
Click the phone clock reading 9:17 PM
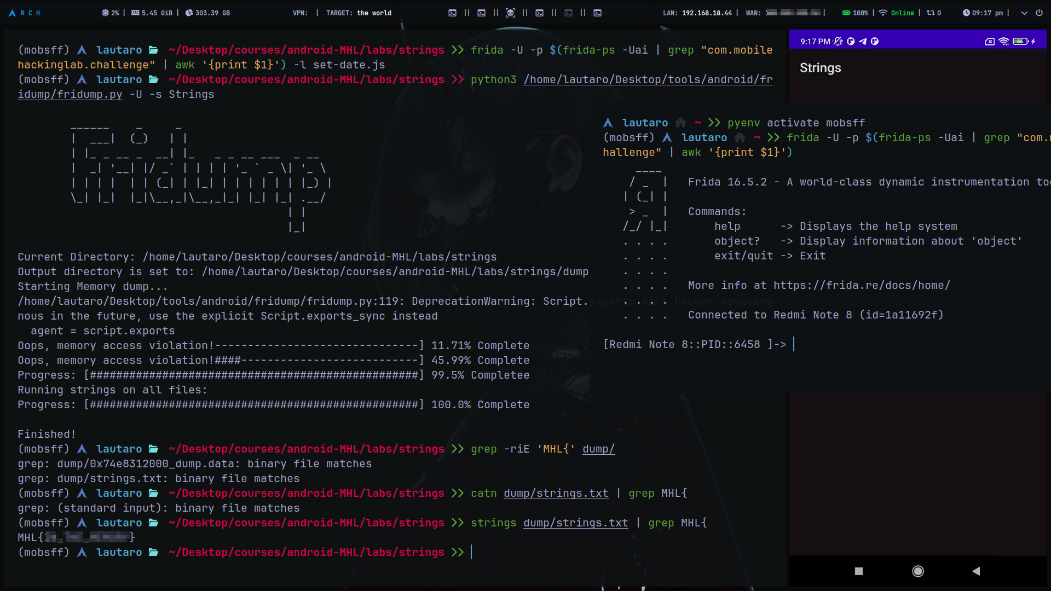tap(815, 41)
